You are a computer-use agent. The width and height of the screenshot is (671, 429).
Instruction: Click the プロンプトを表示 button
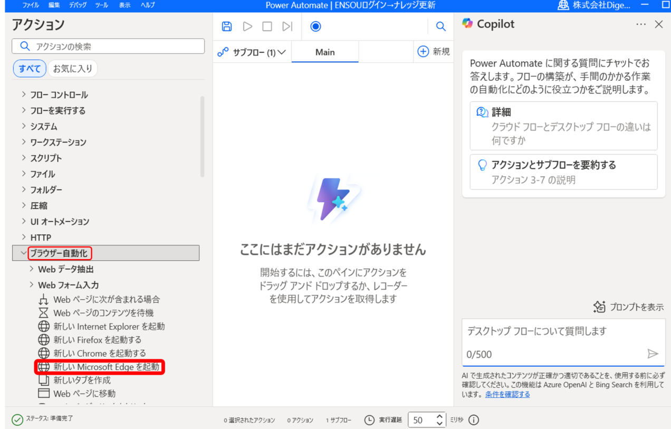[628, 307]
